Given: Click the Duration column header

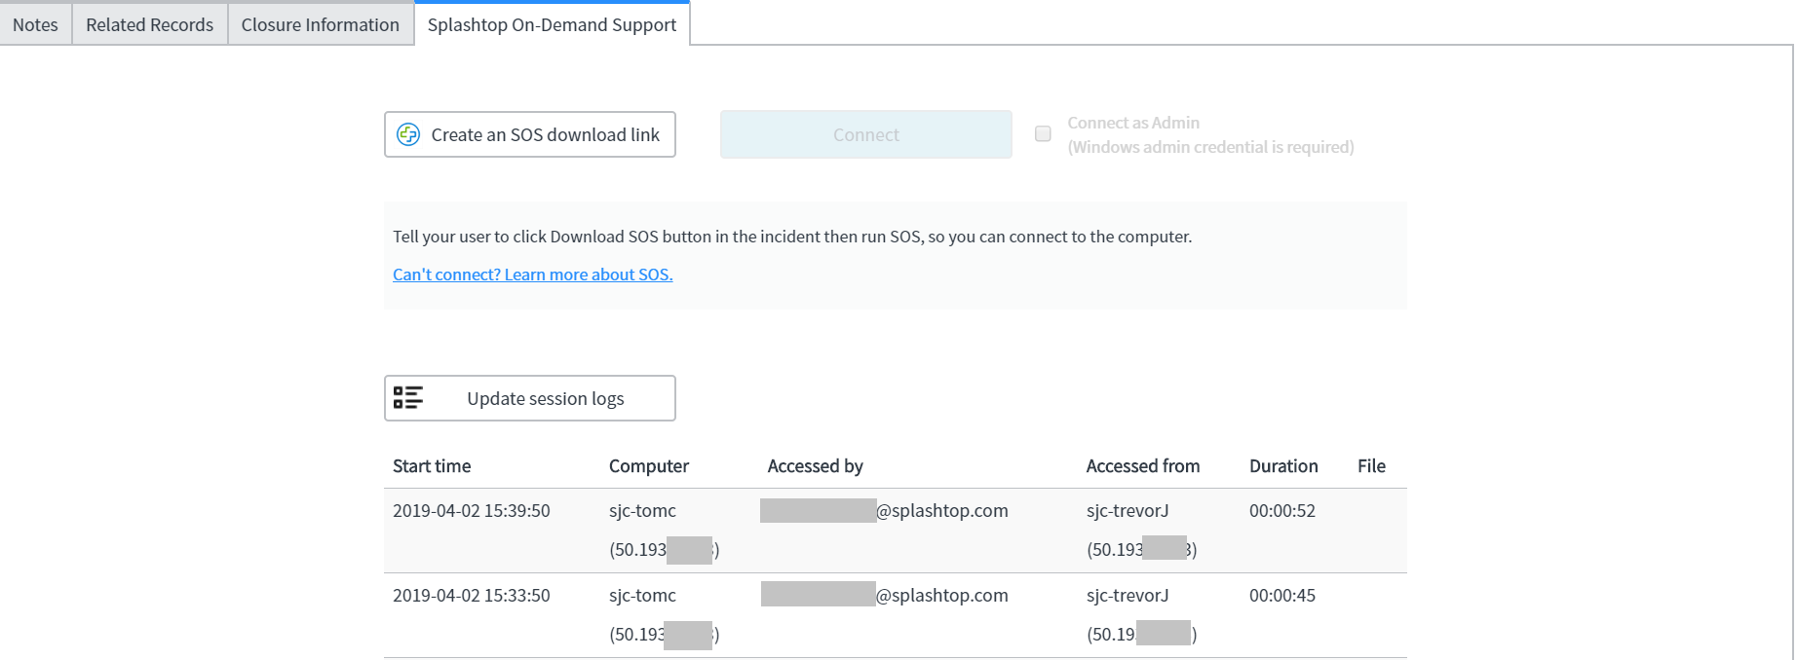Looking at the screenshot, I should point(1283,466).
